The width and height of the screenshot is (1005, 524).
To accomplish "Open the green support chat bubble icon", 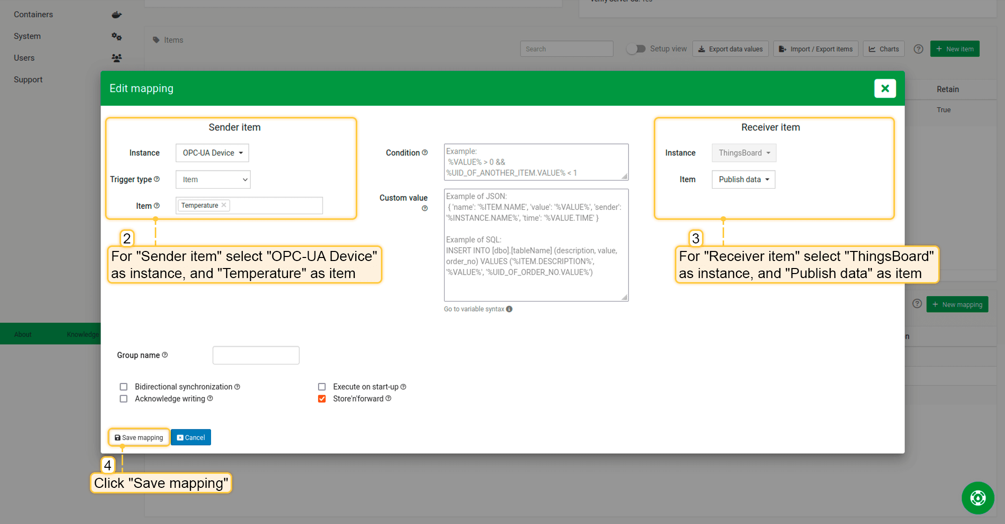I will [x=977, y=498].
